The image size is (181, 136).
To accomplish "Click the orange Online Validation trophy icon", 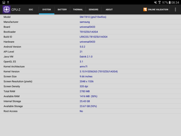I will click(x=145, y=9).
